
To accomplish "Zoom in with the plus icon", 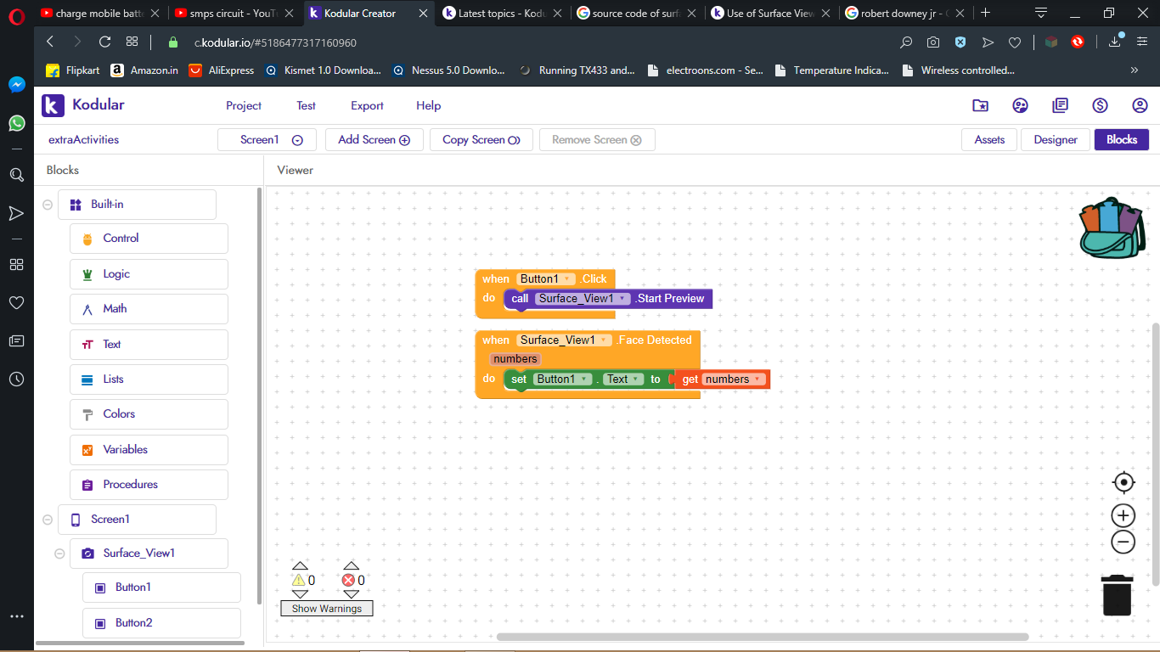I will point(1123,515).
